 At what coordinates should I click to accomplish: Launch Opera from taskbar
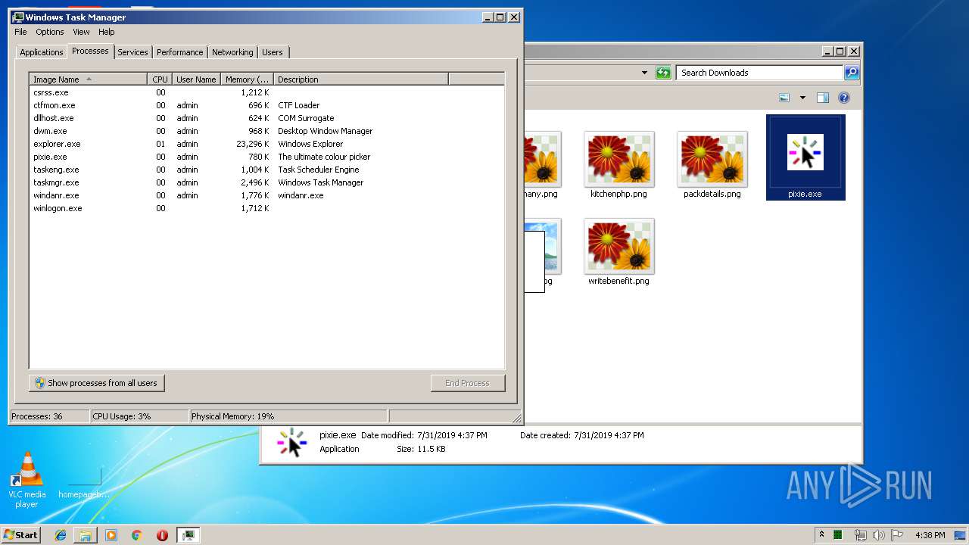(162, 534)
